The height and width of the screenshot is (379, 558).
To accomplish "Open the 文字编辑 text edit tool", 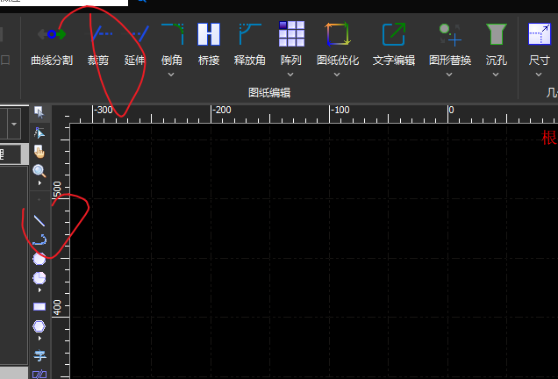I will (394, 44).
